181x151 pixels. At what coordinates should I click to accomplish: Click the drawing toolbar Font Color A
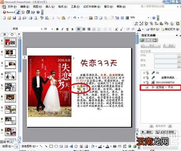(107, 146)
